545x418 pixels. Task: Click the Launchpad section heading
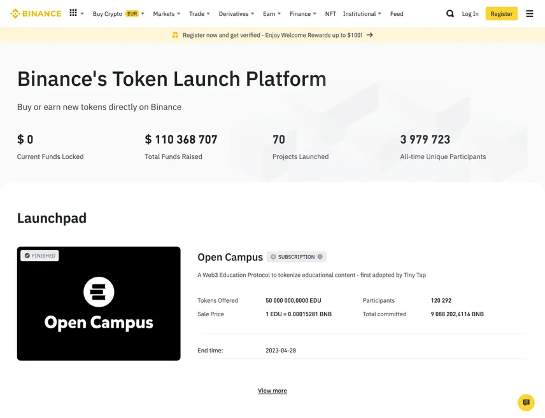(x=52, y=218)
